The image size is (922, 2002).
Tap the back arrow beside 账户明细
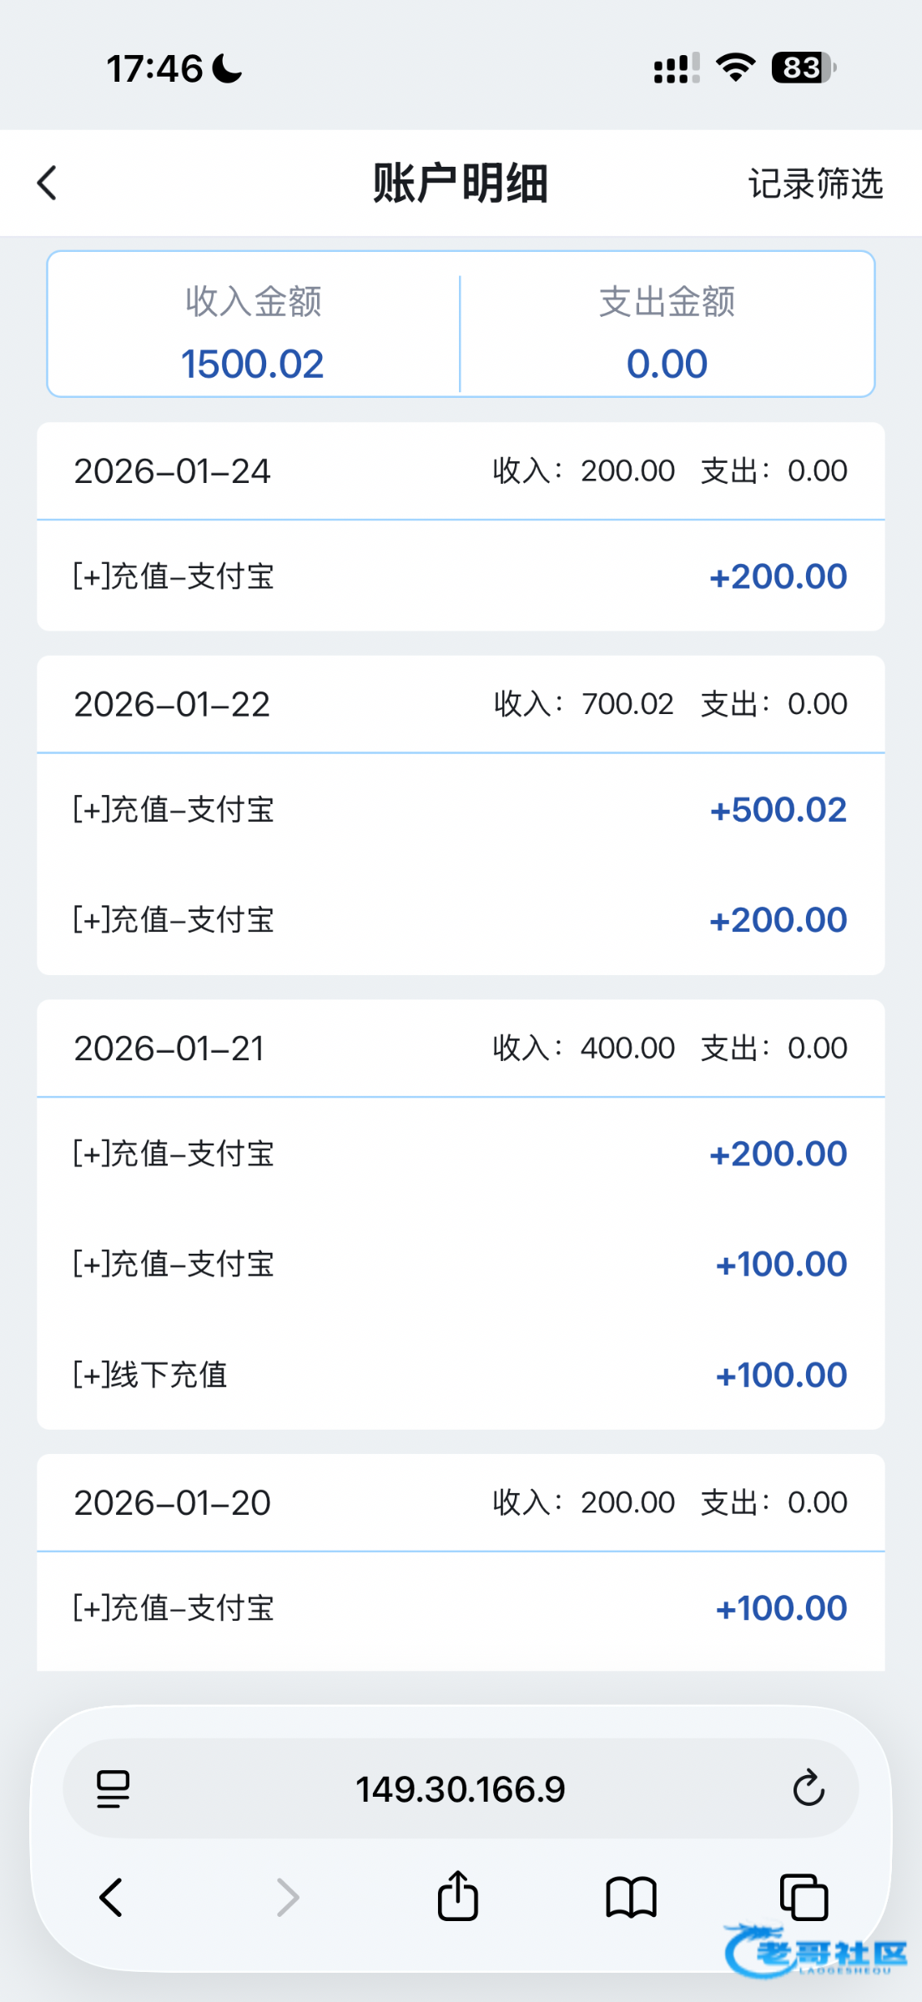coord(48,183)
